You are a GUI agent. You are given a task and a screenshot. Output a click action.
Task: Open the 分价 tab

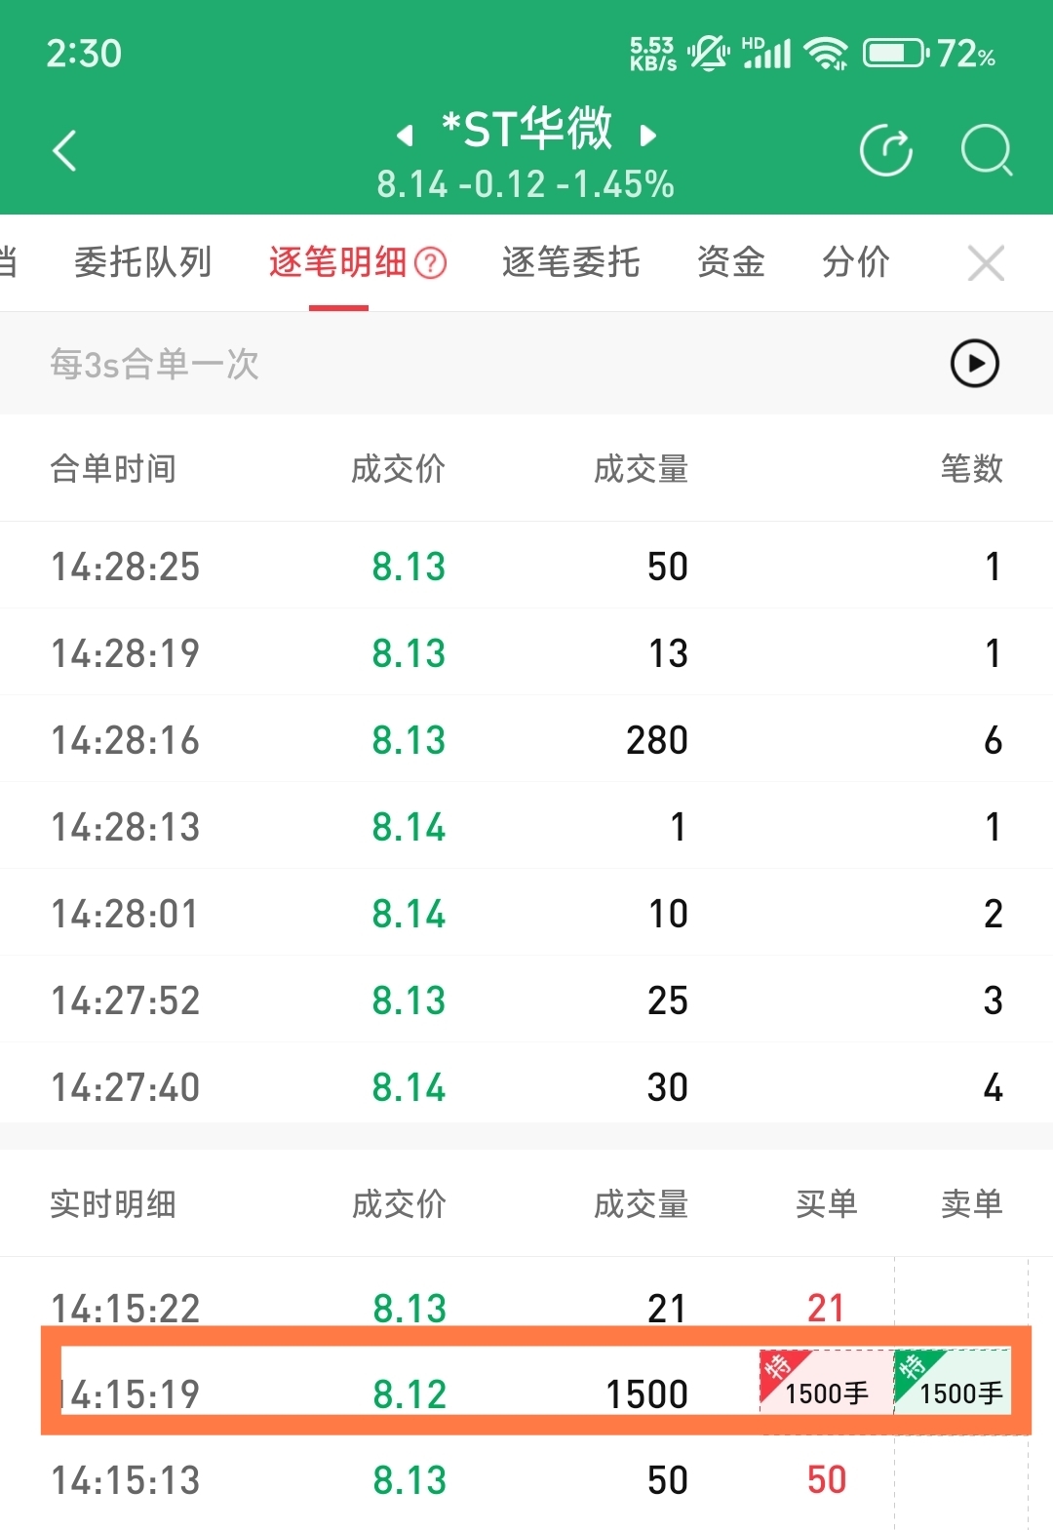pyautogui.click(x=856, y=262)
